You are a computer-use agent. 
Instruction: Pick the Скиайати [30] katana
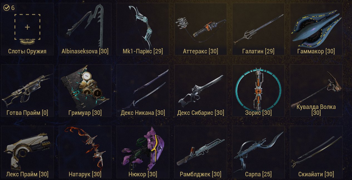(316, 152)
